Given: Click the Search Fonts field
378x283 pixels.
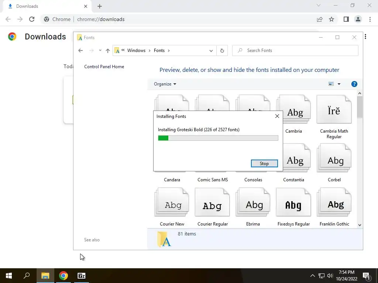Looking at the screenshot, I should 295,50.
